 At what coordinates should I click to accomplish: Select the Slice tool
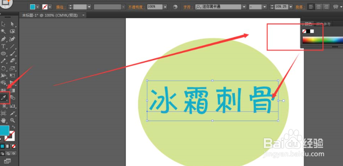(x=12, y=113)
